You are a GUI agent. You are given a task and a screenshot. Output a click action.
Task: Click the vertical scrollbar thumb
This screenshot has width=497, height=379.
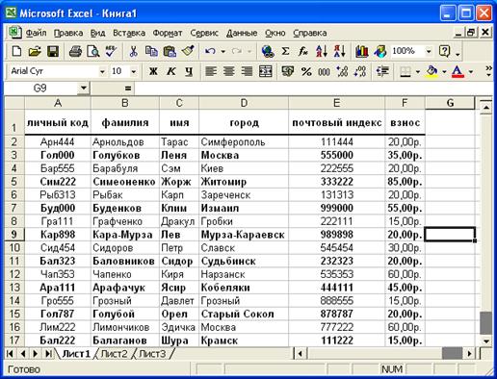486,323
